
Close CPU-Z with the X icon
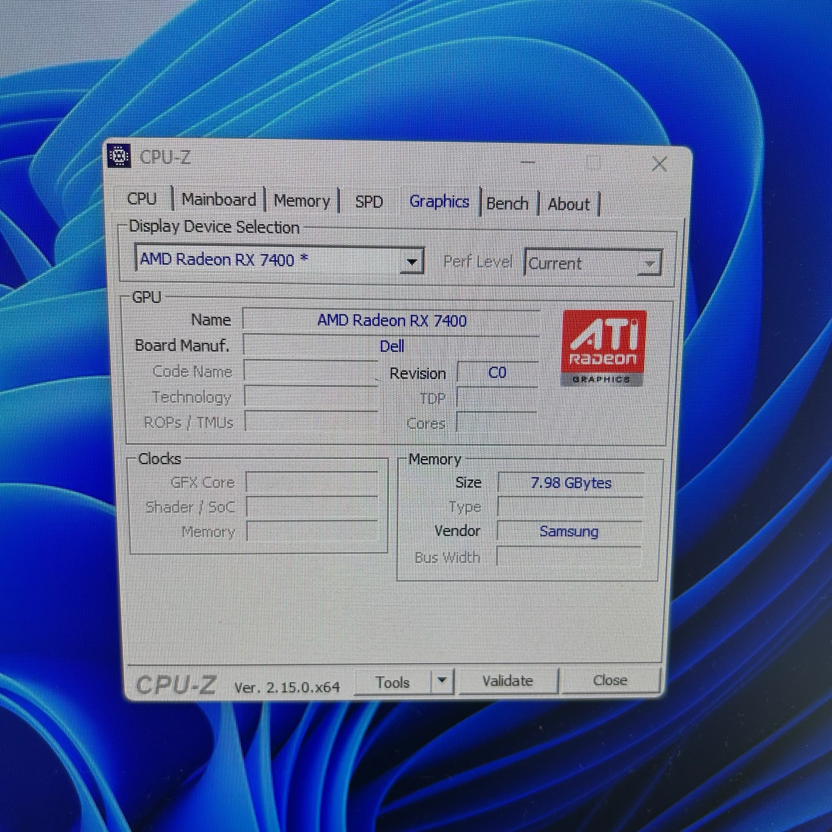(659, 164)
